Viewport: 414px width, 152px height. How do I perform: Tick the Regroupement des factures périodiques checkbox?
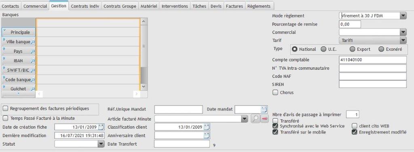coord(6,108)
